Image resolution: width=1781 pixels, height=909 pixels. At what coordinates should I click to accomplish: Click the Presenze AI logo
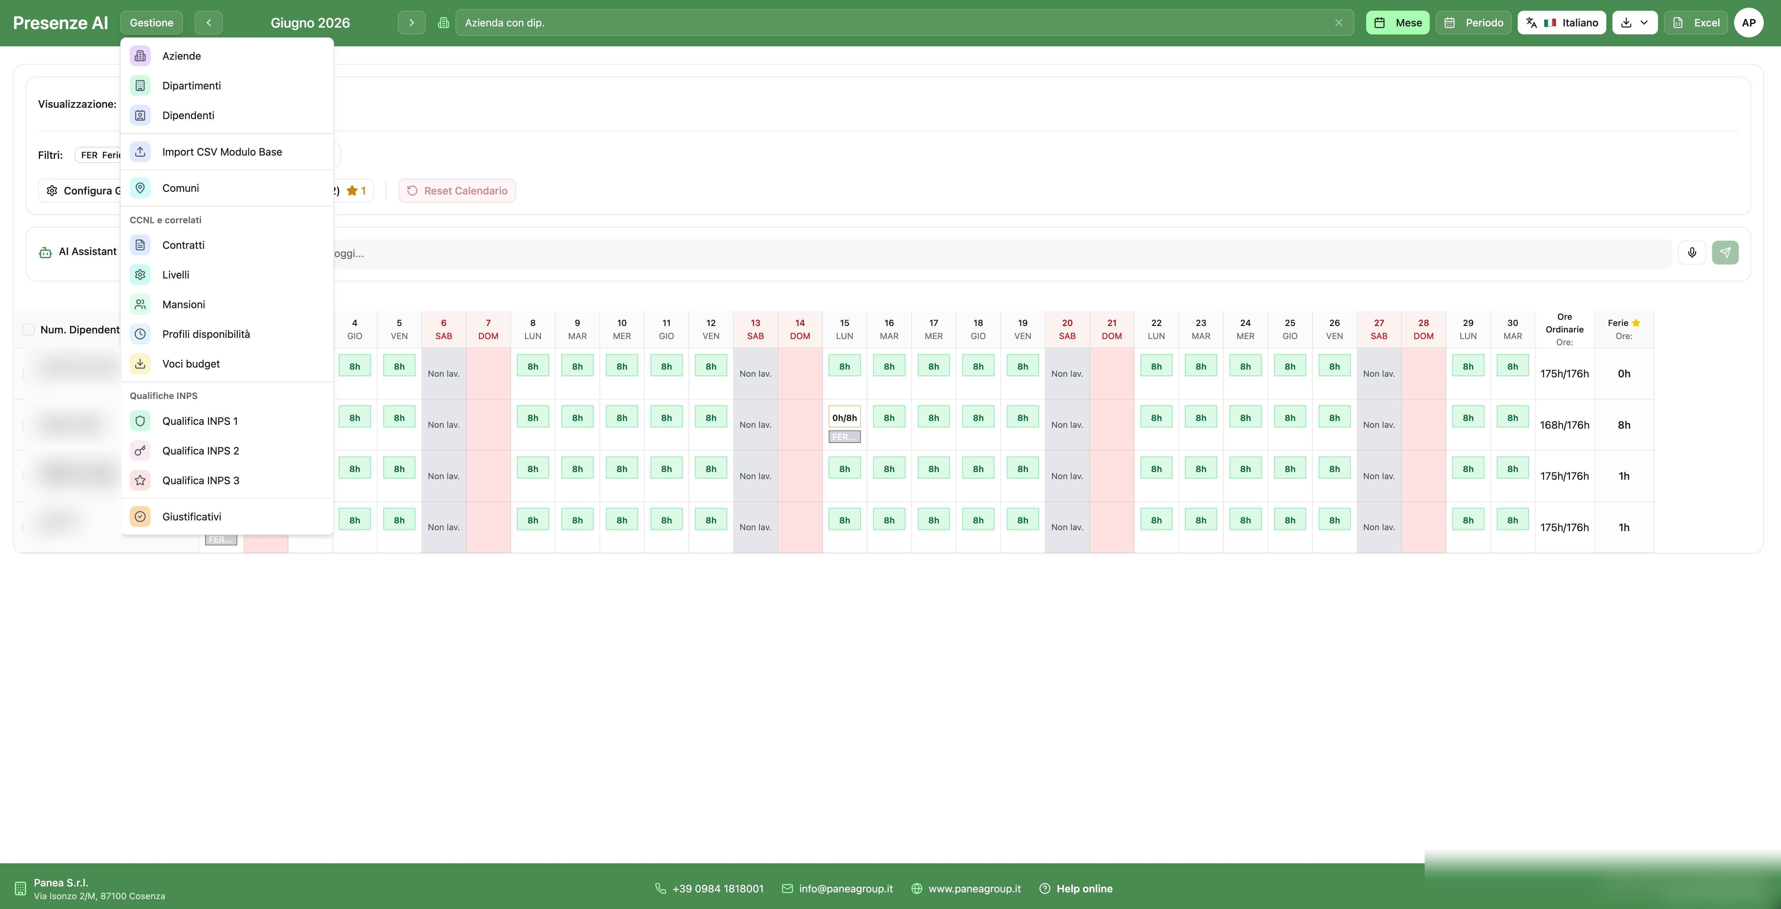[61, 23]
